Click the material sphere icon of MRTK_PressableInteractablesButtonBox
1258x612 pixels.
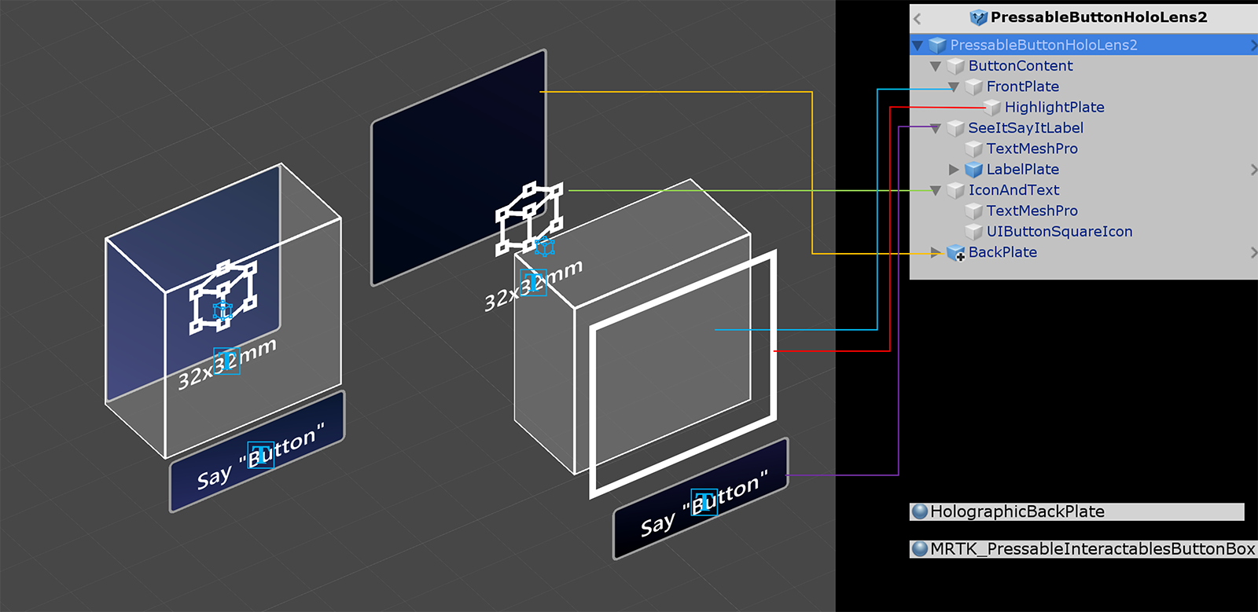pos(920,549)
